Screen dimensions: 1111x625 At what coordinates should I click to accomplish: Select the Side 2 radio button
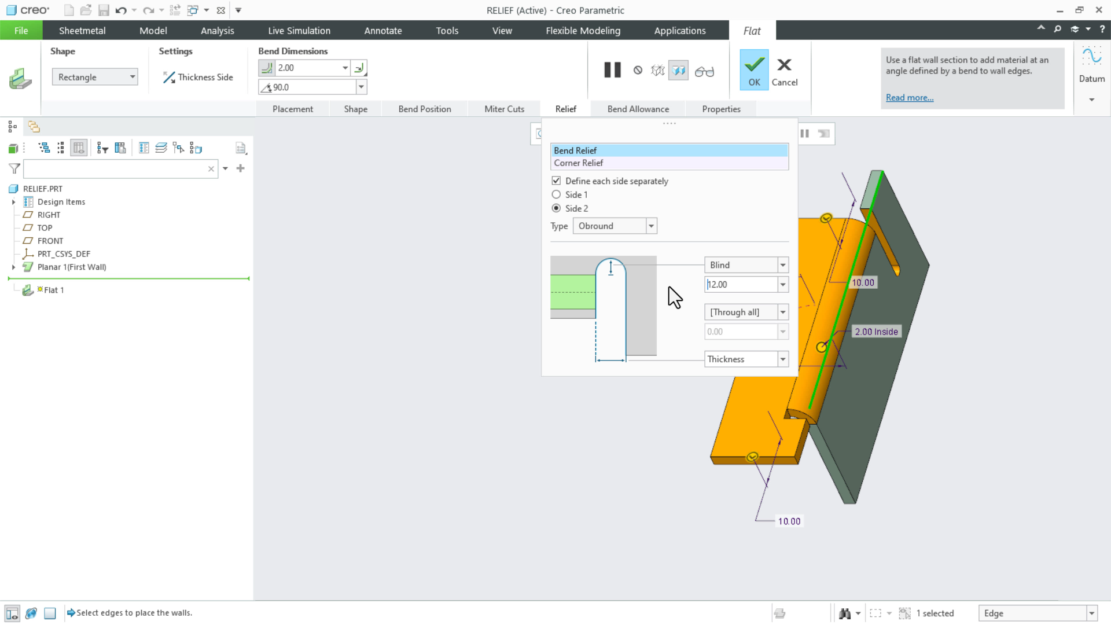[x=556, y=208]
